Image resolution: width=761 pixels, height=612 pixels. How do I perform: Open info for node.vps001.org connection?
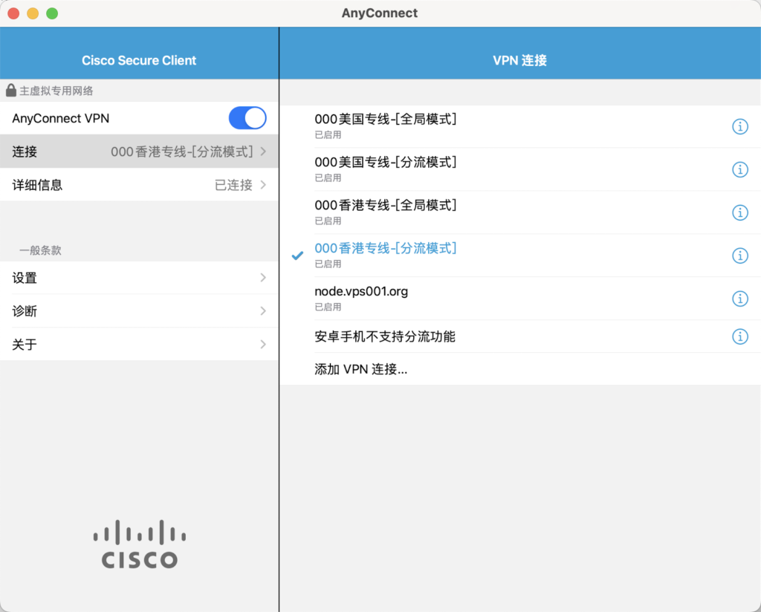click(x=739, y=299)
